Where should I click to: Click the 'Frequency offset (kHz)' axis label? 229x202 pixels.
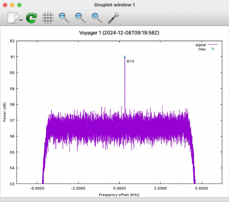click(x=119, y=195)
